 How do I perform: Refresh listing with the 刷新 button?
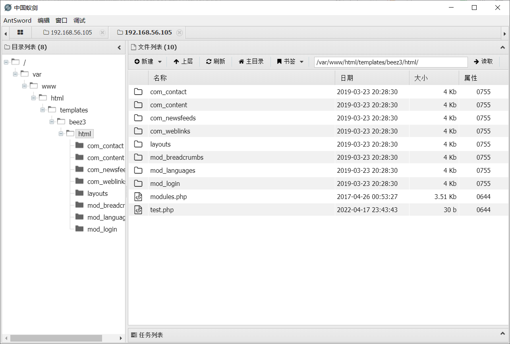(216, 62)
